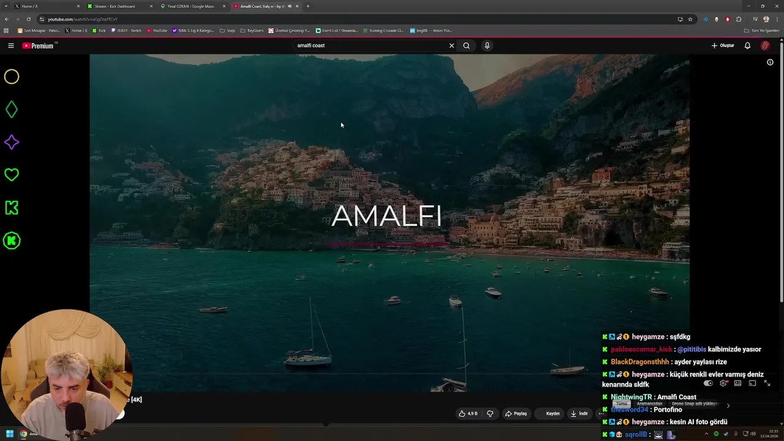This screenshot has height=441, width=784.
Task: Switch to the Home / X browser tab
Action: tap(47, 6)
